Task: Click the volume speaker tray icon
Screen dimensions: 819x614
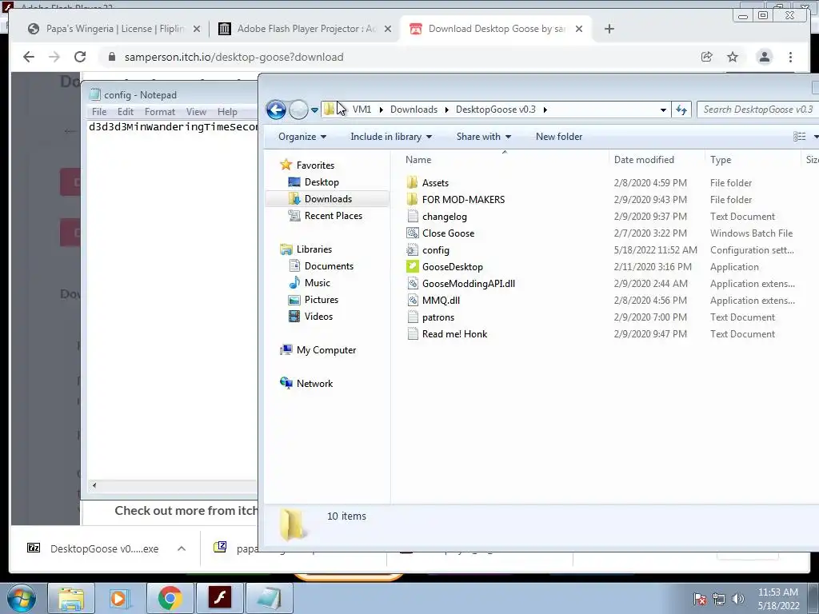Action: pyautogui.click(x=737, y=598)
